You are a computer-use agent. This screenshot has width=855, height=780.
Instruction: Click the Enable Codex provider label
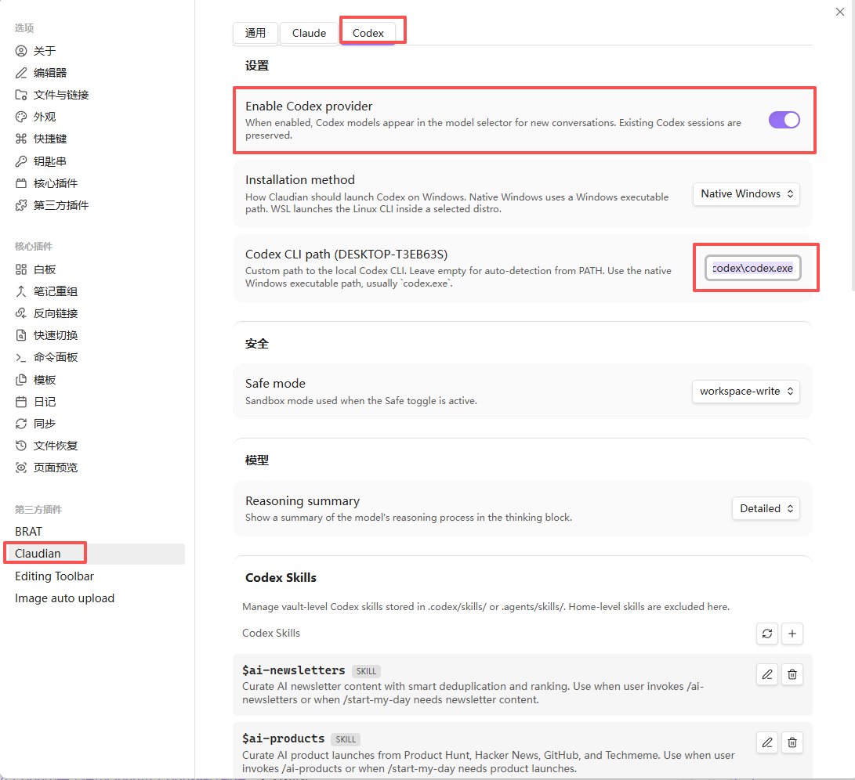click(309, 107)
